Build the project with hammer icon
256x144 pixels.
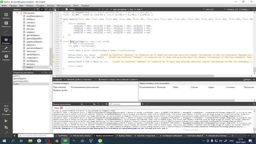(x=6, y=133)
